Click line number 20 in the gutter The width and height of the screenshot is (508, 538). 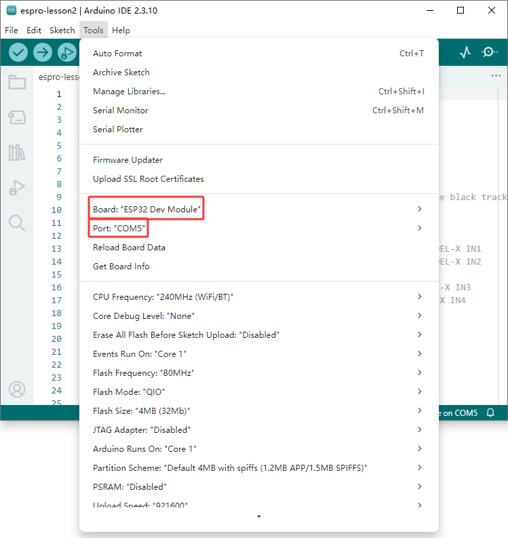[56, 339]
